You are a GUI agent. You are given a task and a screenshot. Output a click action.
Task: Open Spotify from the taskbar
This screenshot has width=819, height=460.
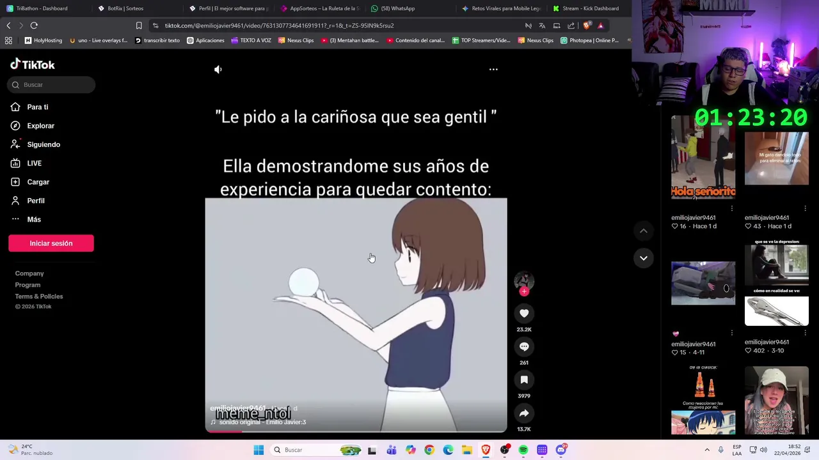pyautogui.click(x=523, y=450)
